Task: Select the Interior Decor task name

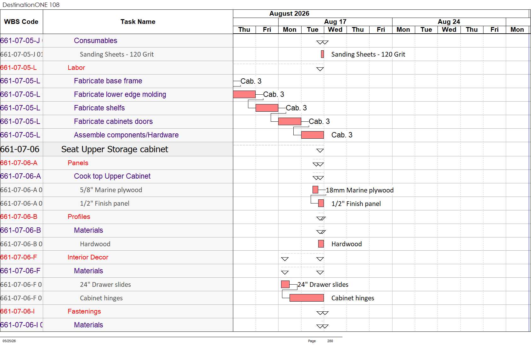Action: 88,257
